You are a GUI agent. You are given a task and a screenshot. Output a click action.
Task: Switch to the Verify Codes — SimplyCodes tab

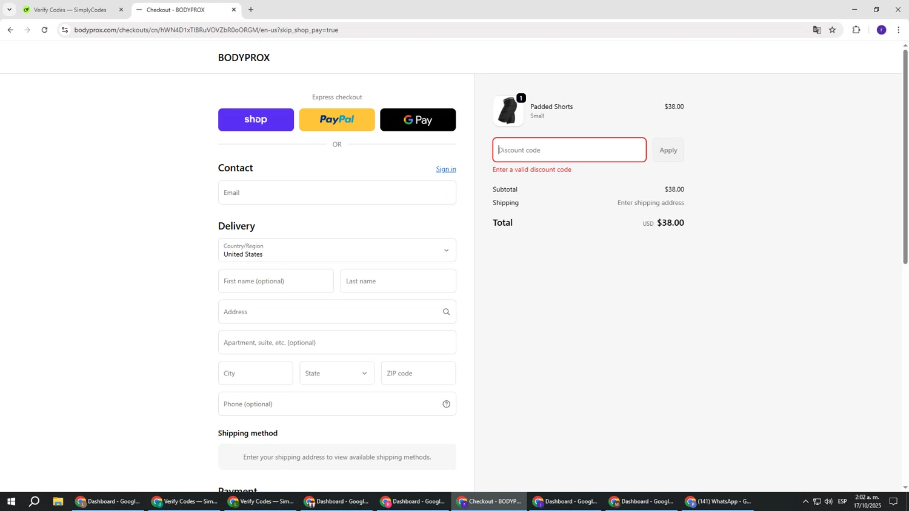(x=70, y=10)
